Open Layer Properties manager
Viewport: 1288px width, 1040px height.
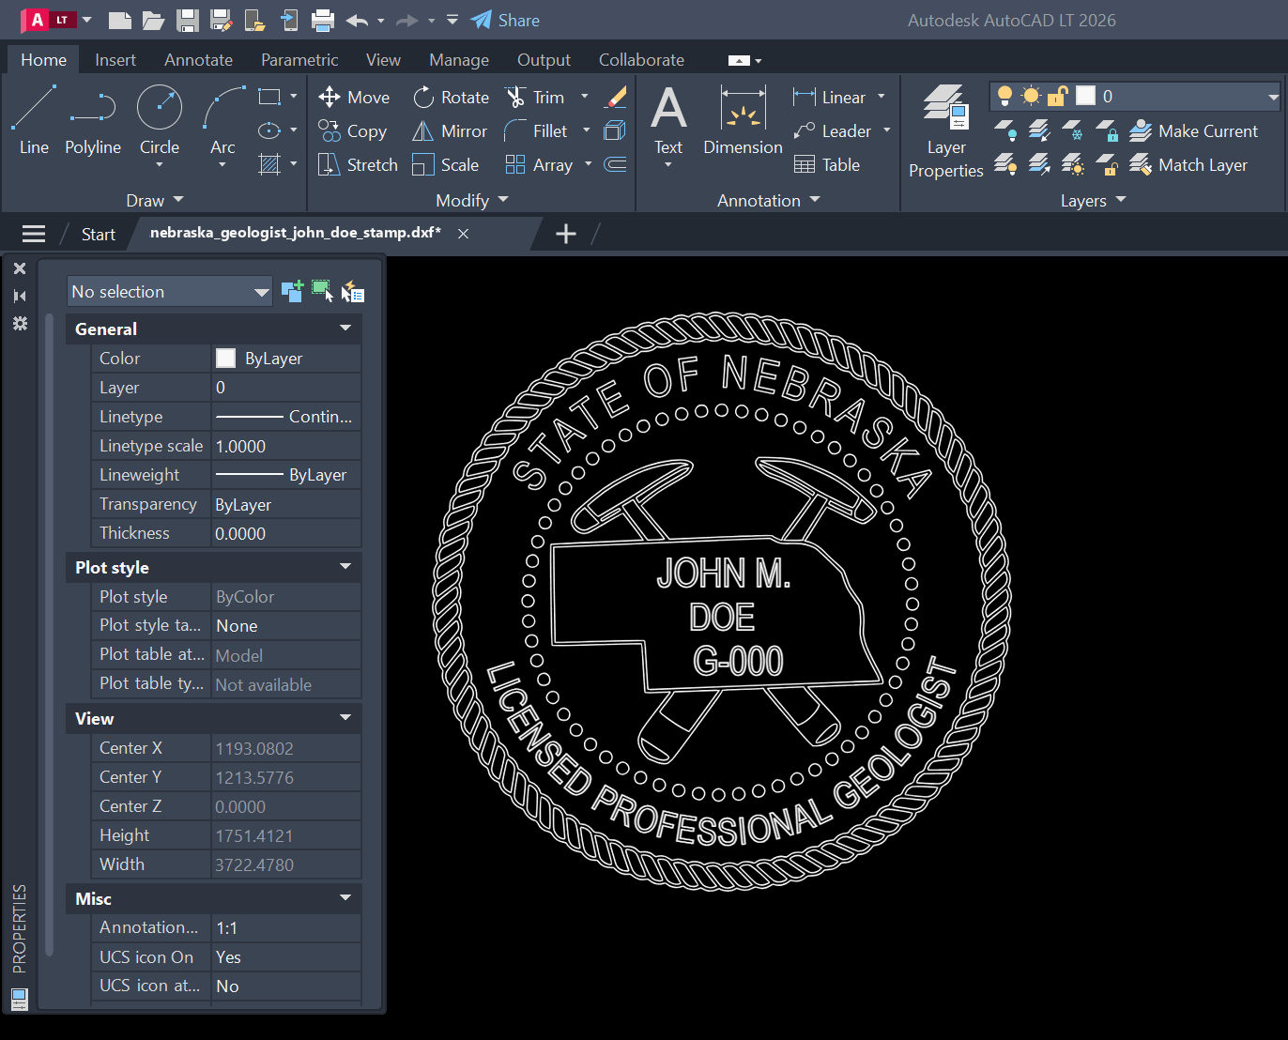click(946, 131)
